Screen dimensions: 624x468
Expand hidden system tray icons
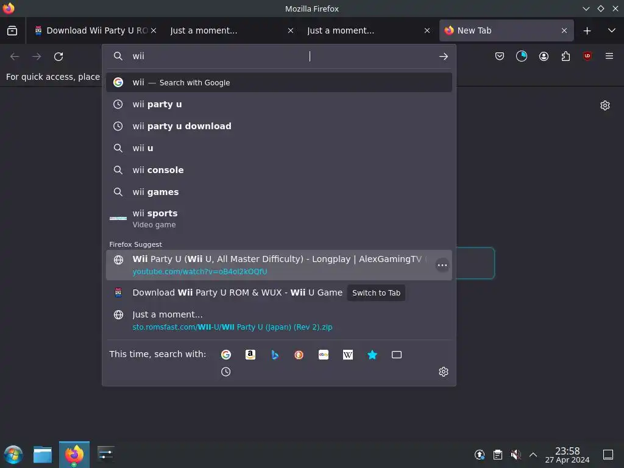pyautogui.click(x=533, y=455)
